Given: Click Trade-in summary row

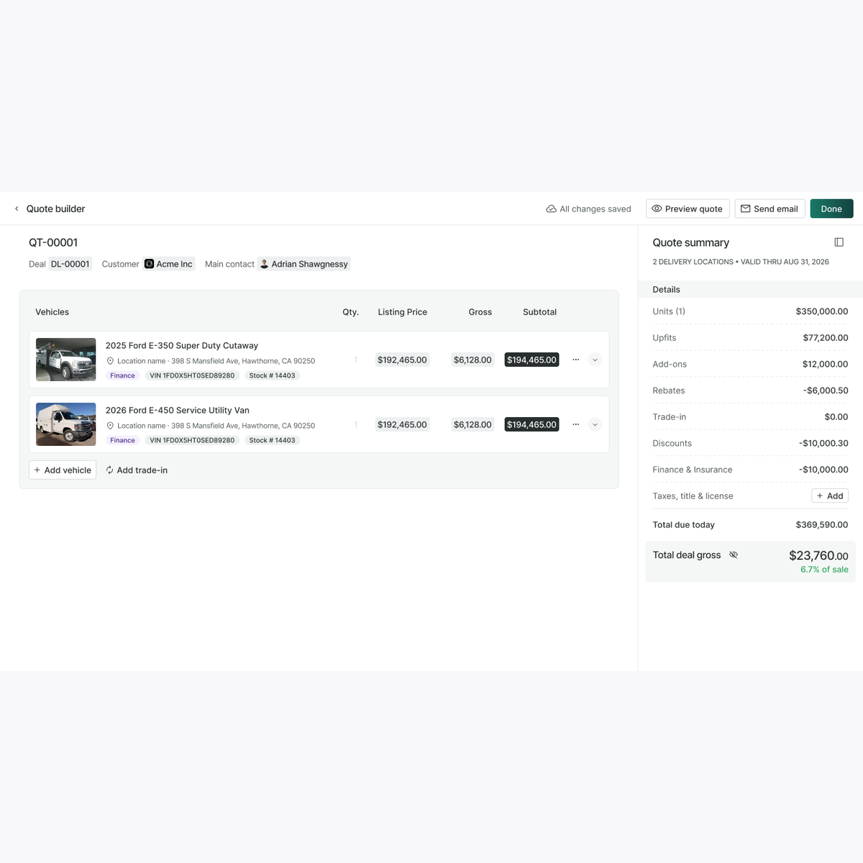Looking at the screenshot, I should pyautogui.click(x=750, y=417).
